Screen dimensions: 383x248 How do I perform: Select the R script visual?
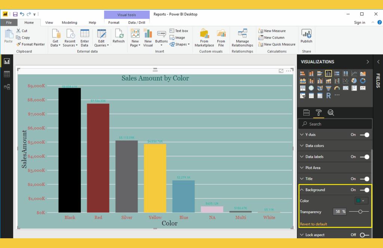tap(328, 96)
